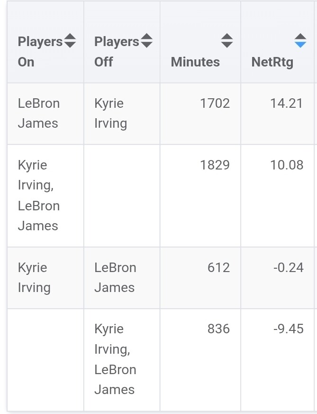The width and height of the screenshot is (317, 414).
Task: Click the Players On sort arrows icon
Action: tap(70, 41)
